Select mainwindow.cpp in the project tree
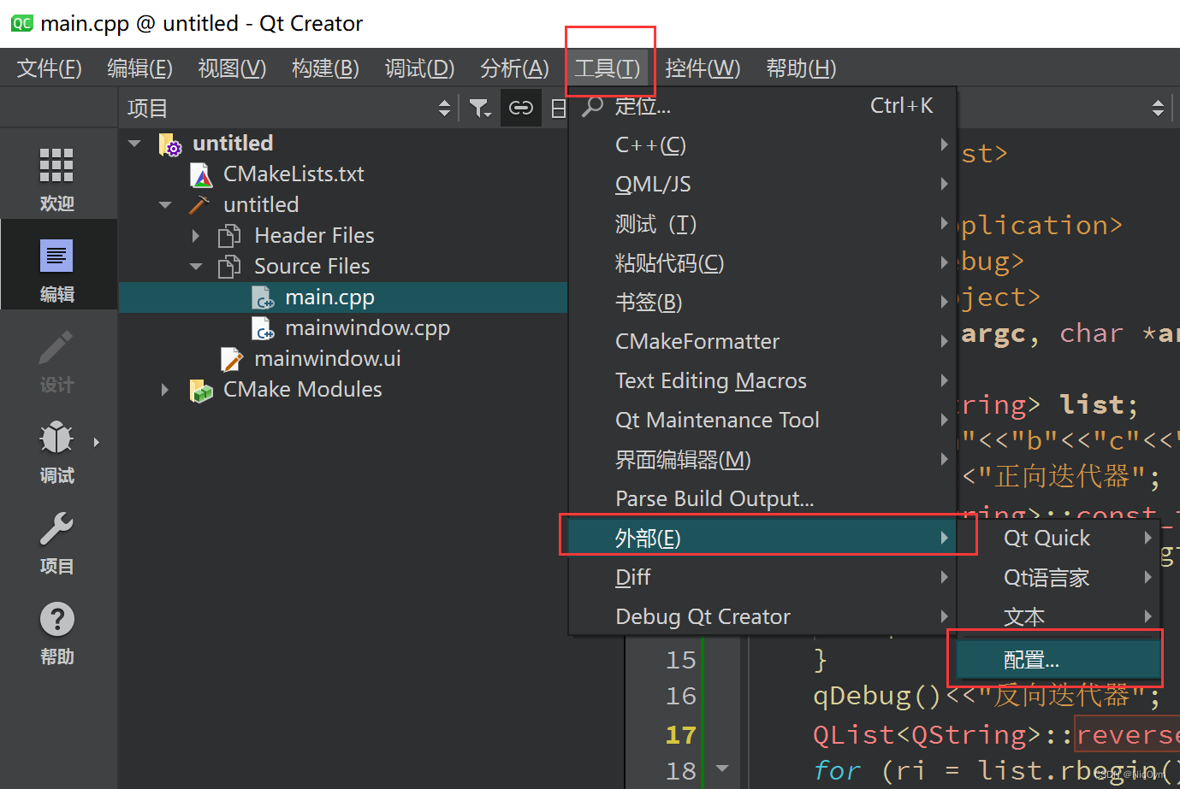Viewport: 1180px width, 789px height. (x=366, y=328)
